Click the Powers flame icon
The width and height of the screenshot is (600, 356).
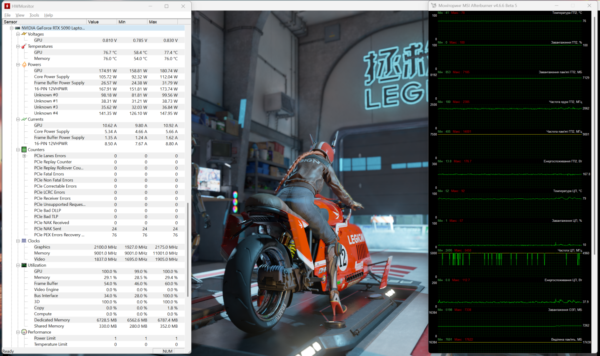pyautogui.click(x=24, y=64)
